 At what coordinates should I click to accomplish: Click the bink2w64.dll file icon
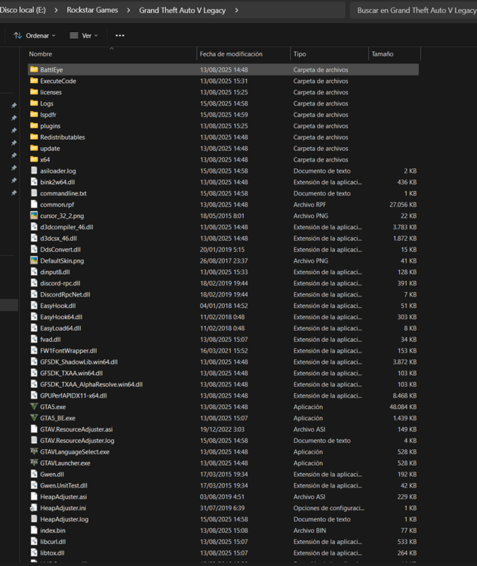pyautogui.click(x=34, y=182)
